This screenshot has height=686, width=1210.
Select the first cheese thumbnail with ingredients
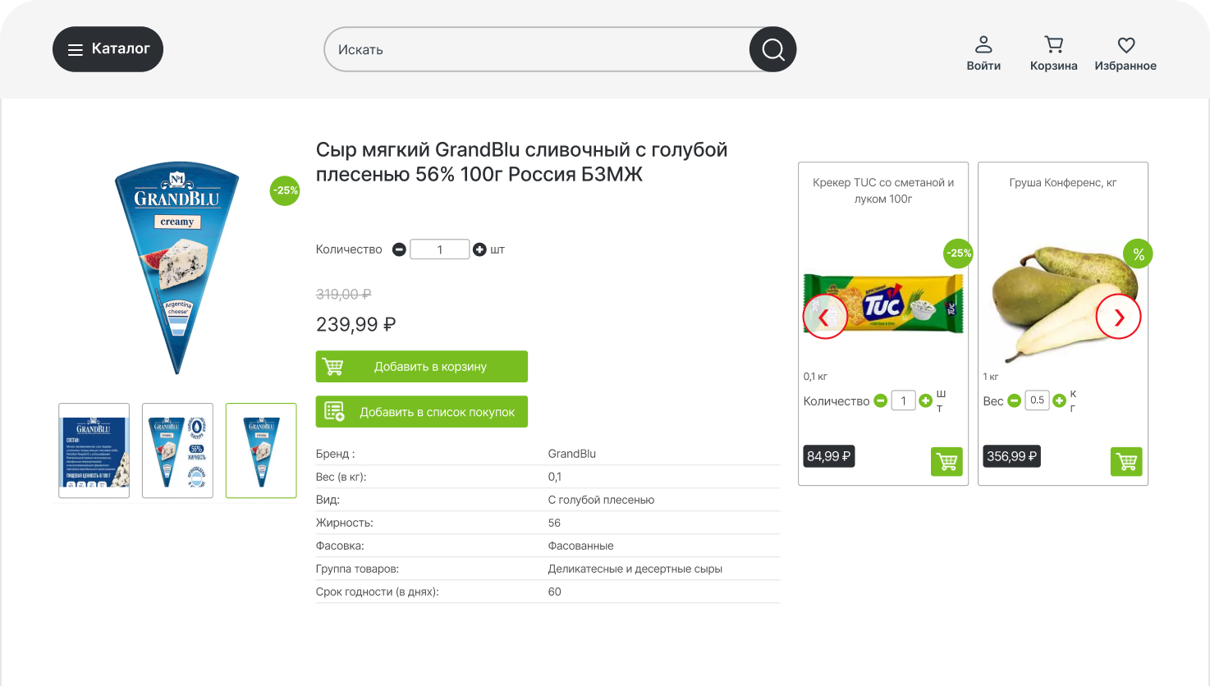(94, 450)
